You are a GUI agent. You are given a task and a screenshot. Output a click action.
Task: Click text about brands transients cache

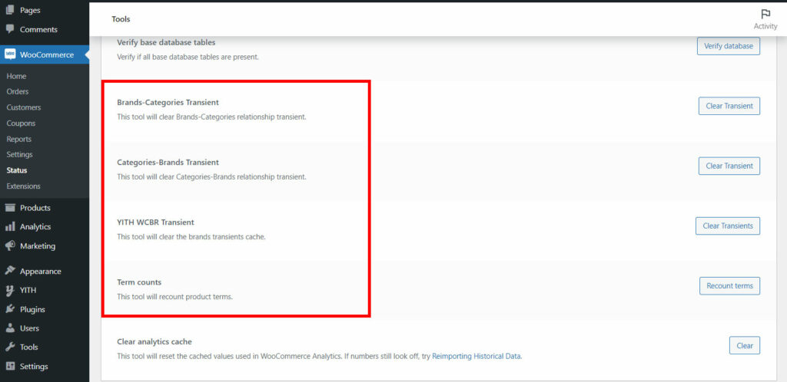[x=191, y=237]
